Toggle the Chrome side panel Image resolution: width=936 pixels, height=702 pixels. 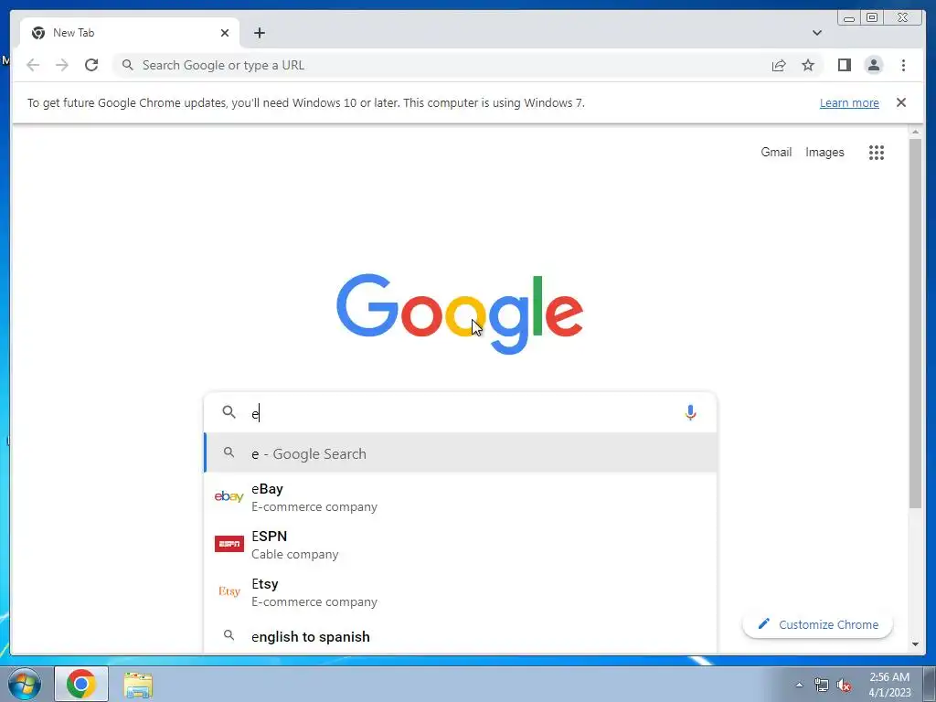844,65
